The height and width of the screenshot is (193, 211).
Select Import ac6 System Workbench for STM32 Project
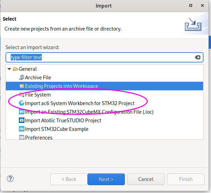[x=80, y=103]
